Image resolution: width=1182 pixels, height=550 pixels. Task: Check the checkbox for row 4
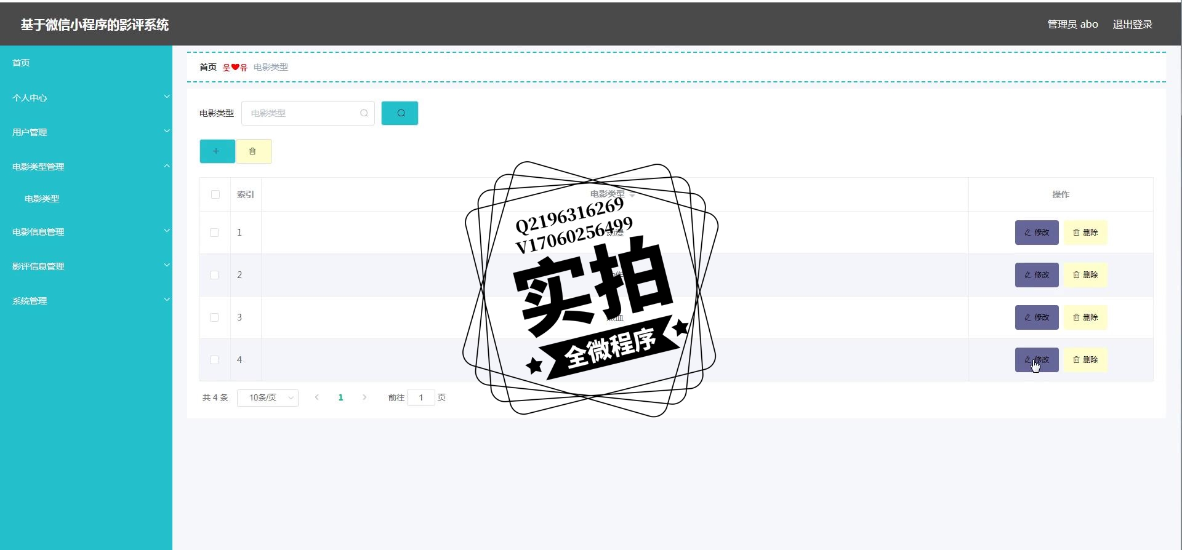pyautogui.click(x=214, y=360)
